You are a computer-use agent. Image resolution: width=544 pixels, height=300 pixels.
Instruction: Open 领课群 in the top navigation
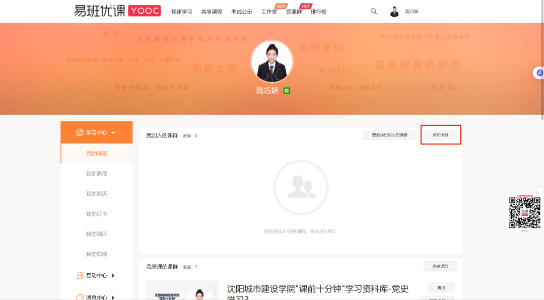[x=294, y=12]
